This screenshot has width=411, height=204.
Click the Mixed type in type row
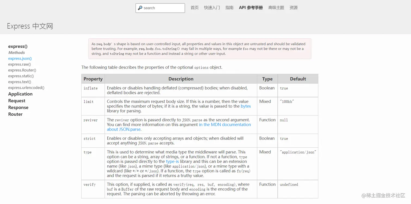click(265, 152)
